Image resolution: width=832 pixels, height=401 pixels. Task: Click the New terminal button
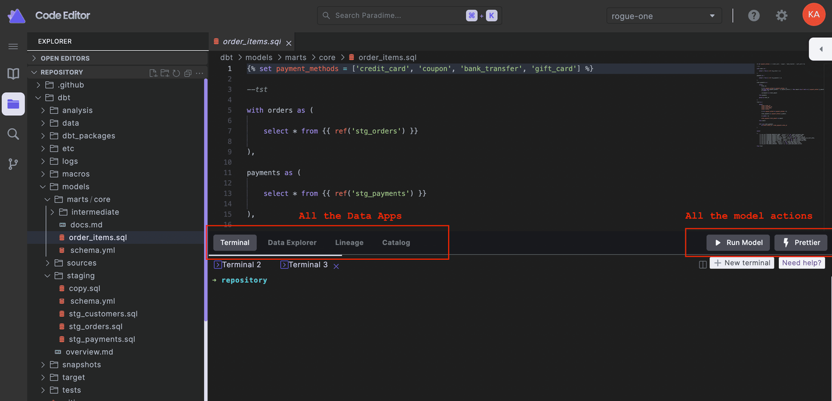coord(741,263)
